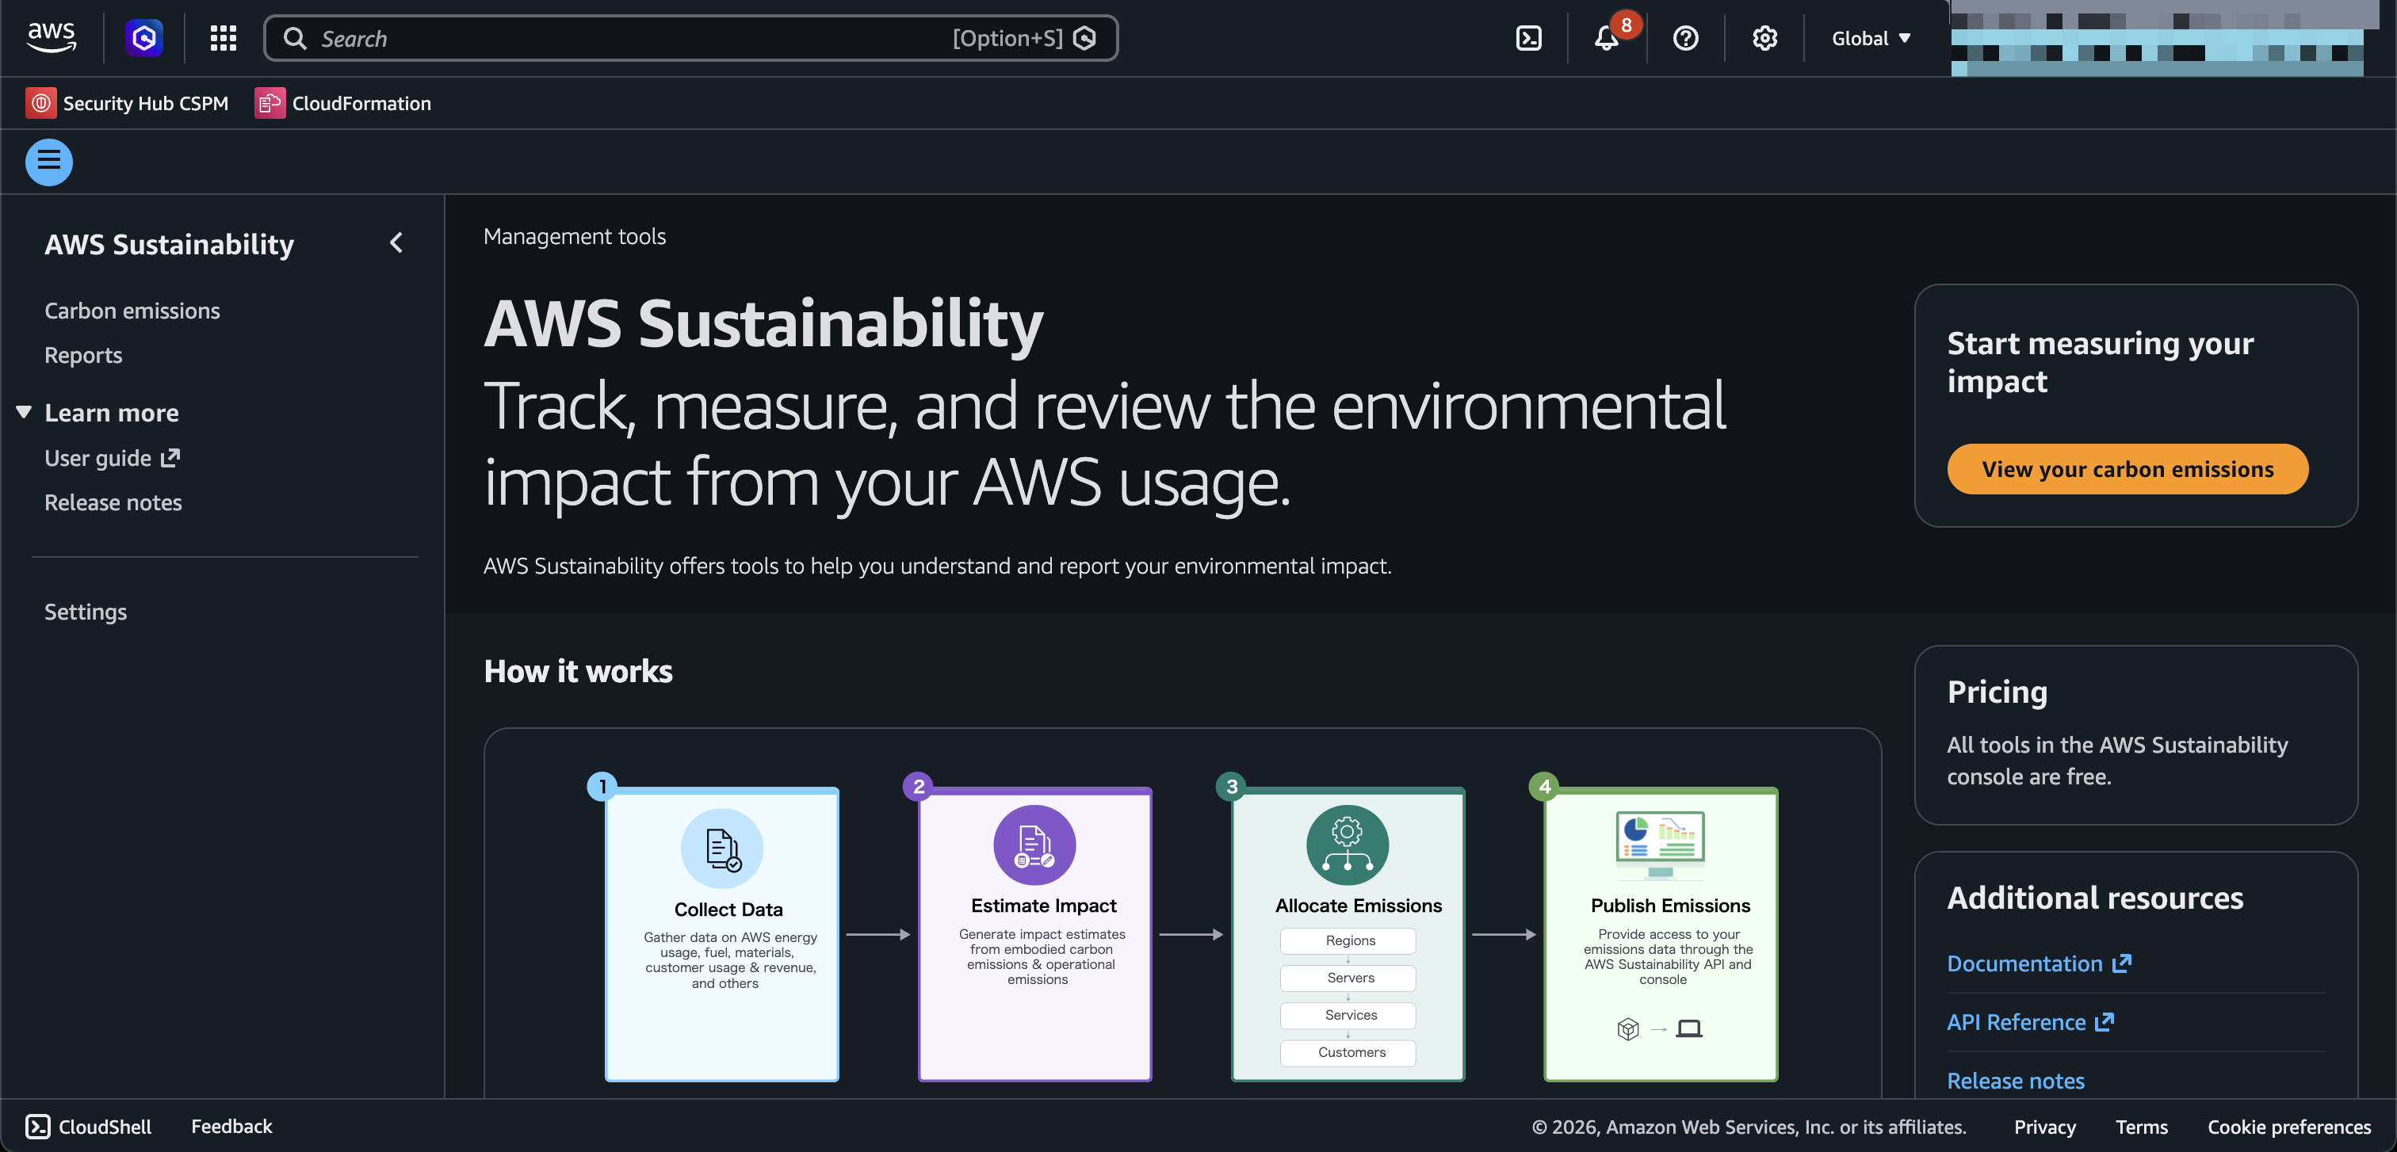Select Carbon emissions in sidebar

tap(132, 311)
